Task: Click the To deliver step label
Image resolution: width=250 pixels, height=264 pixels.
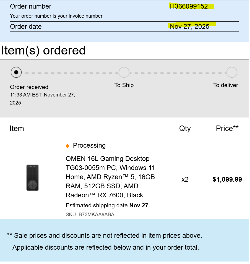Action: pyautogui.click(x=225, y=85)
